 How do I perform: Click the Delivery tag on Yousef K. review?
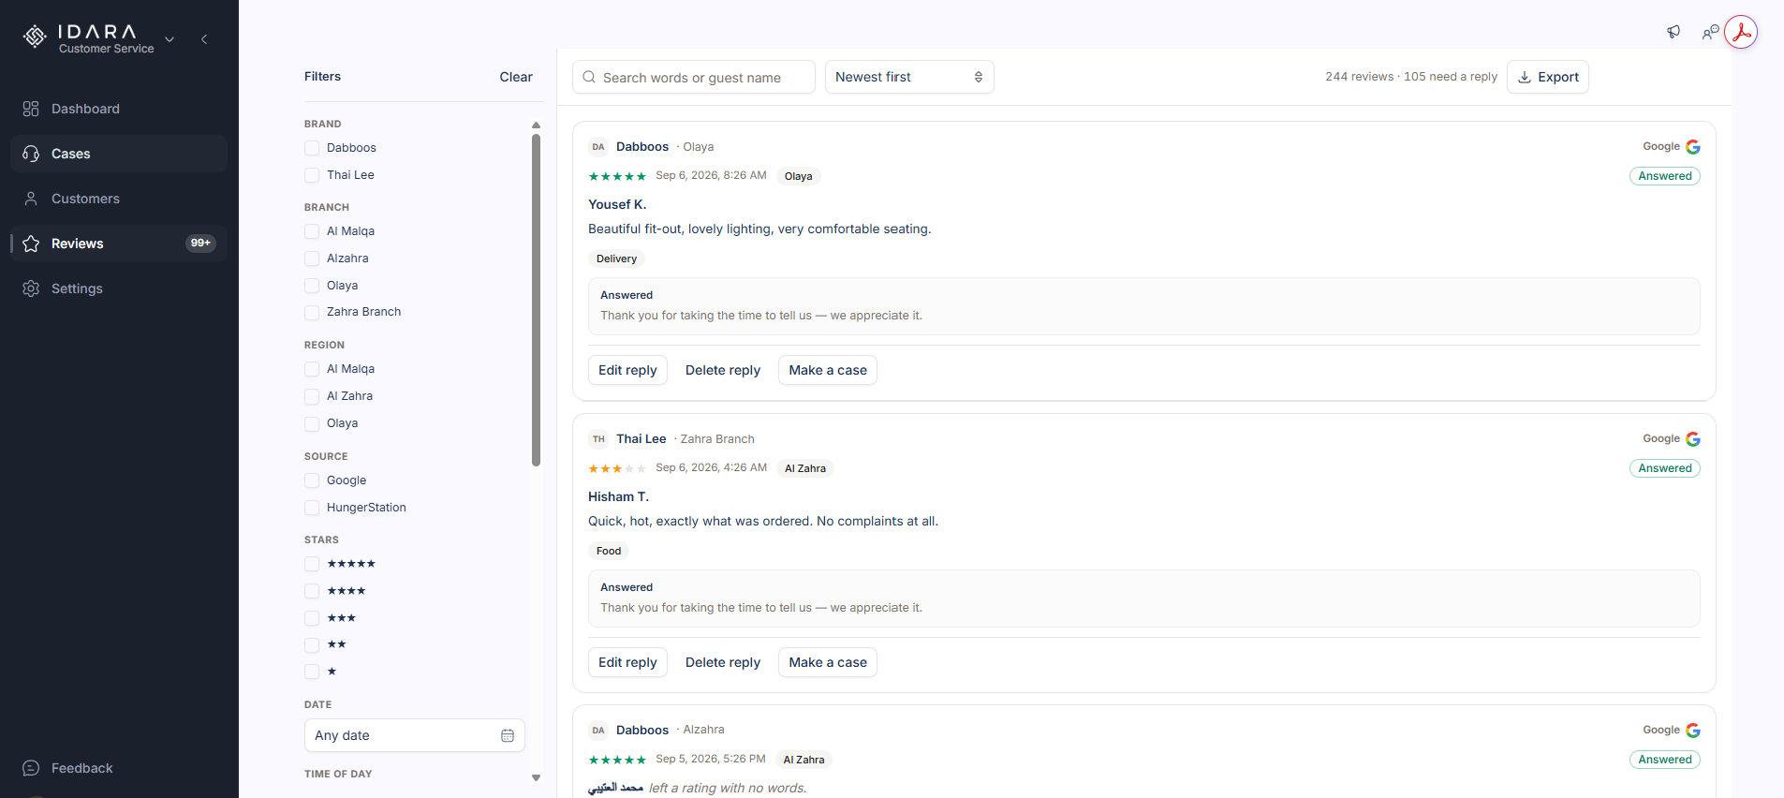(x=616, y=259)
